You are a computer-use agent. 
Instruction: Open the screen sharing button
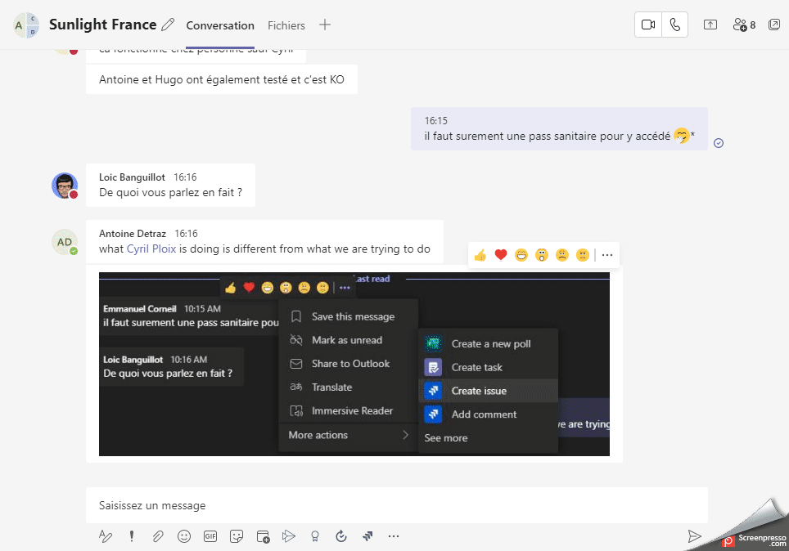click(x=710, y=25)
